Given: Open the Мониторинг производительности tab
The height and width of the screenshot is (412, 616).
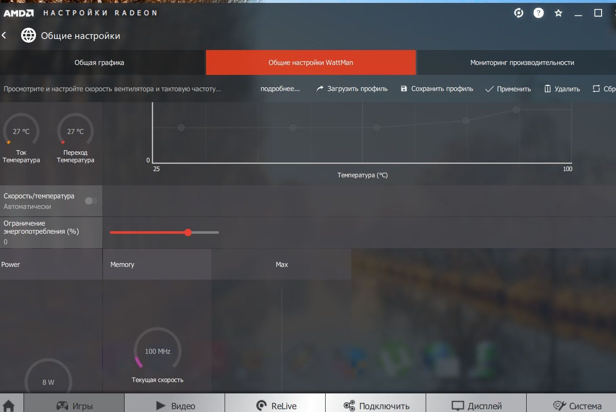Looking at the screenshot, I should pyautogui.click(x=516, y=63).
